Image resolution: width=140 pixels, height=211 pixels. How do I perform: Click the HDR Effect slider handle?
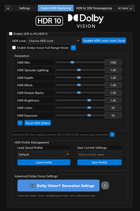click(79, 85)
